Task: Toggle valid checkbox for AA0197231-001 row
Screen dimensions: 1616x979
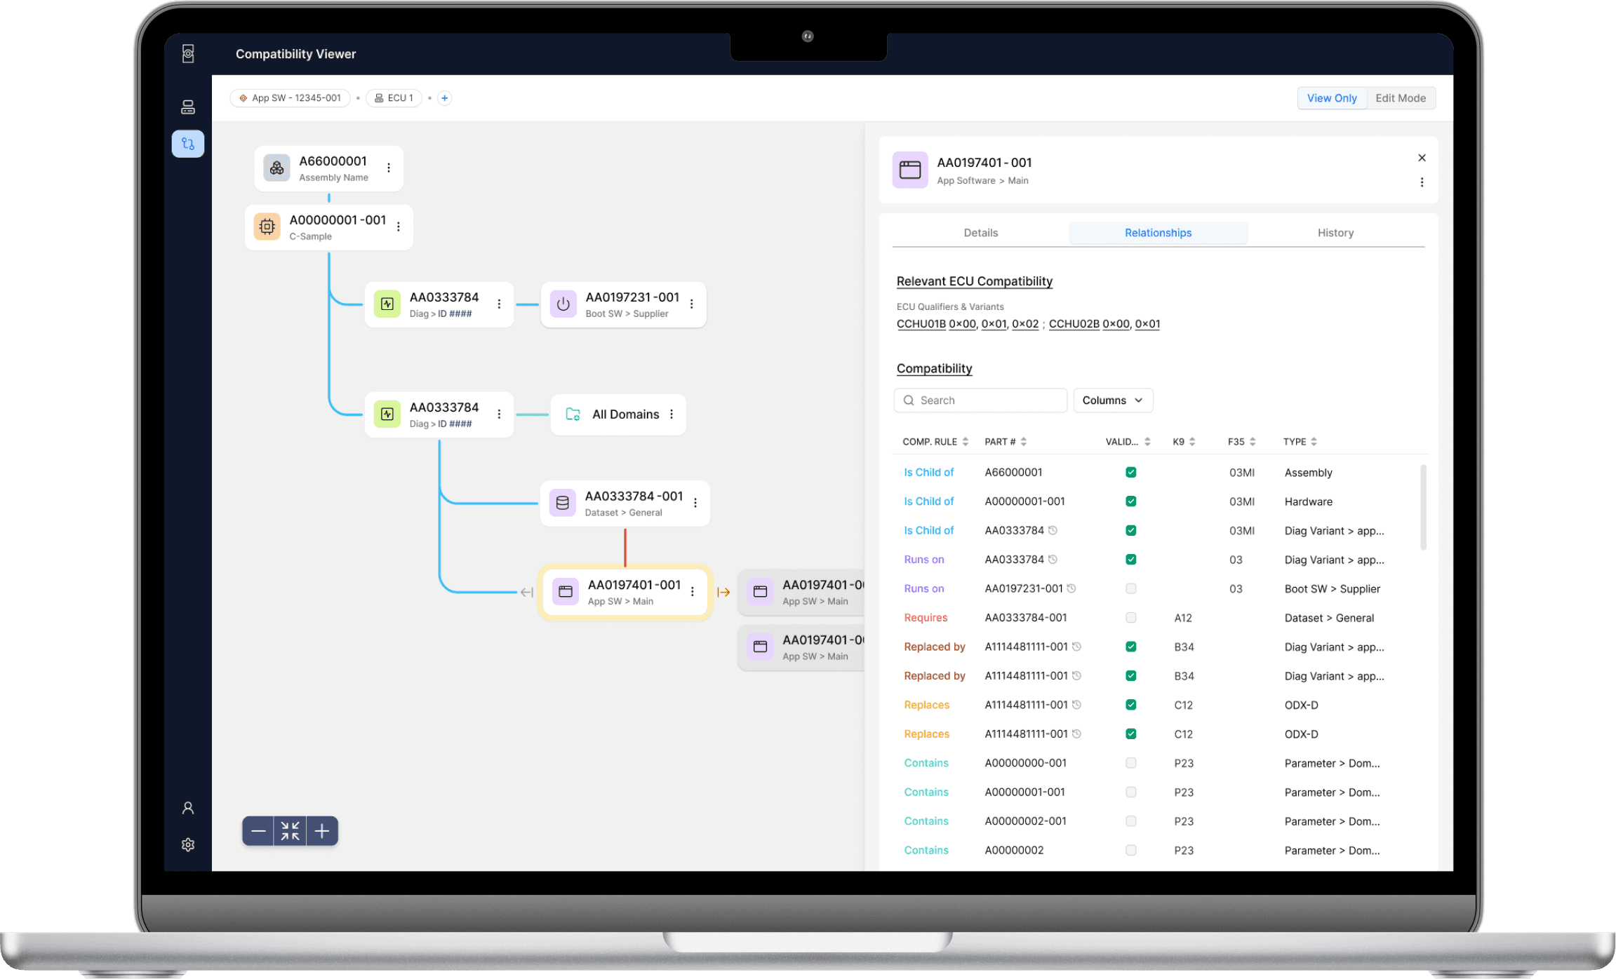Action: 1130,588
